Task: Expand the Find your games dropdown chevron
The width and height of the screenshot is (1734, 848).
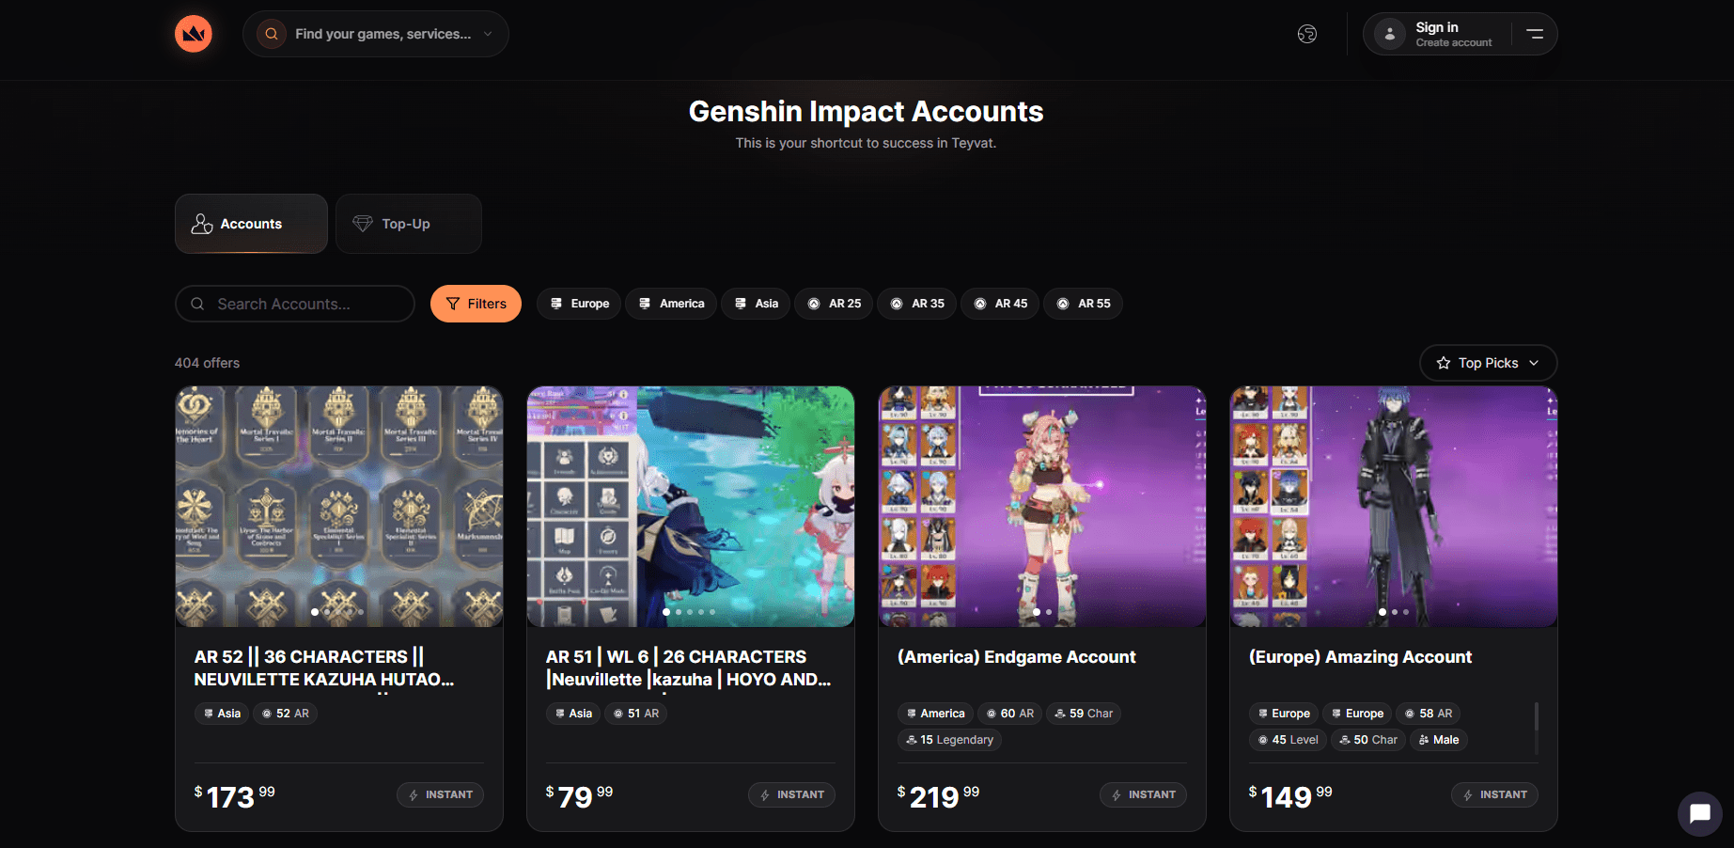Action: (x=488, y=34)
